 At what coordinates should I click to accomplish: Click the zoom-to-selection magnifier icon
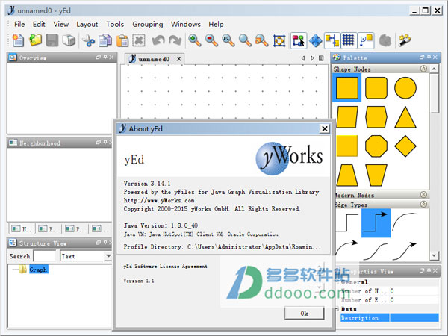[x=262, y=40]
